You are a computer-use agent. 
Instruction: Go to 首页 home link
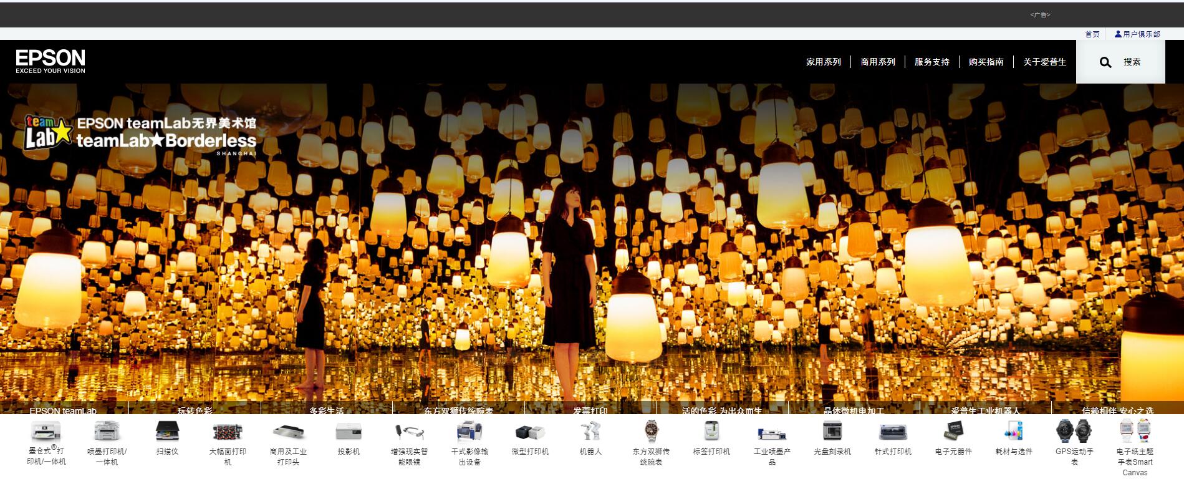[x=1092, y=34]
